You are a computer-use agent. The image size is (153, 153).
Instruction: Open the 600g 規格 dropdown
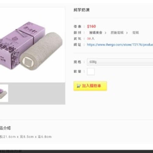[x=120, y=62]
